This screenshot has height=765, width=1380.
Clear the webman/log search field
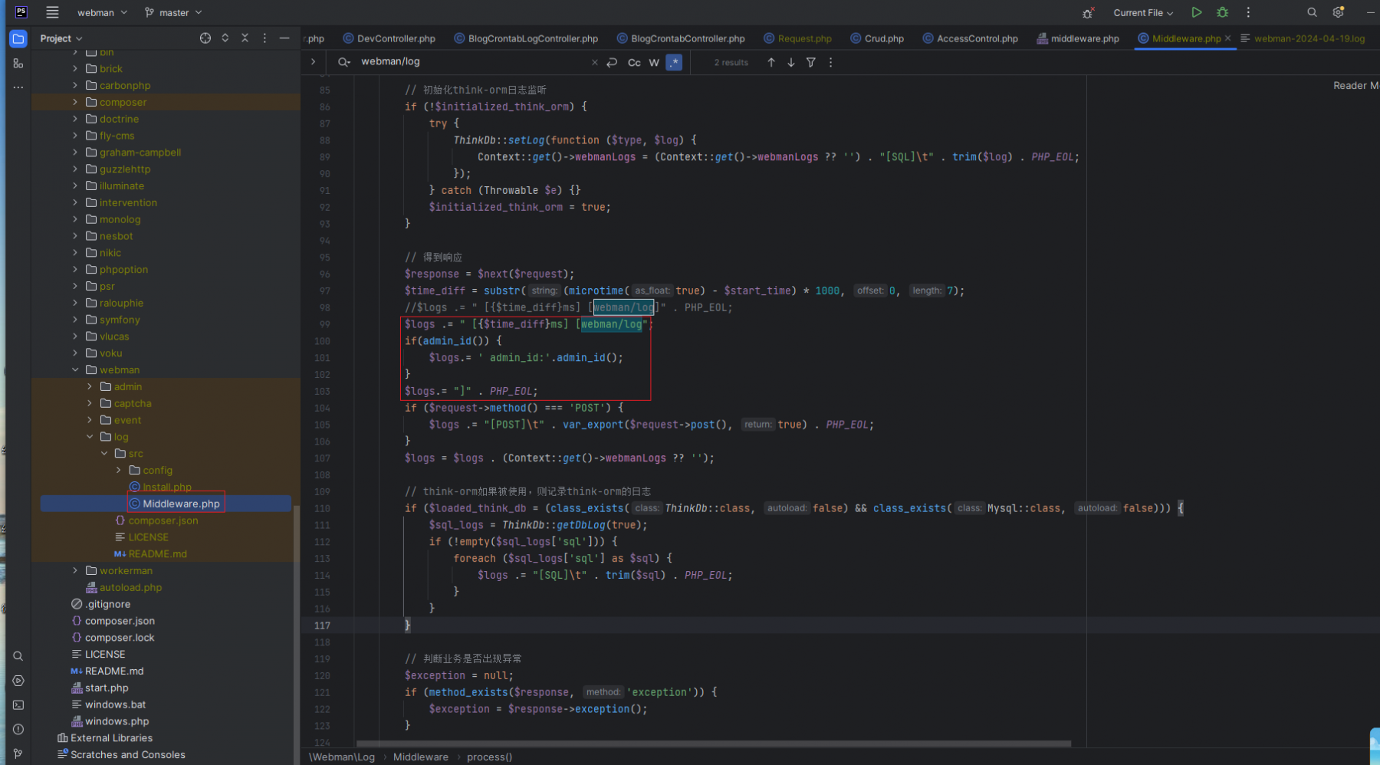[x=594, y=62]
